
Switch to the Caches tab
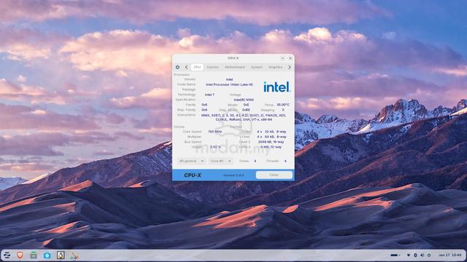(212, 67)
